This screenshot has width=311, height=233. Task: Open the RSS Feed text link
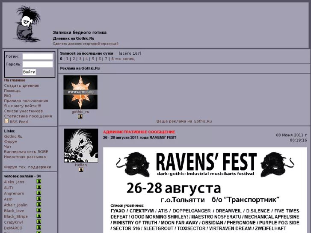coord(19,122)
